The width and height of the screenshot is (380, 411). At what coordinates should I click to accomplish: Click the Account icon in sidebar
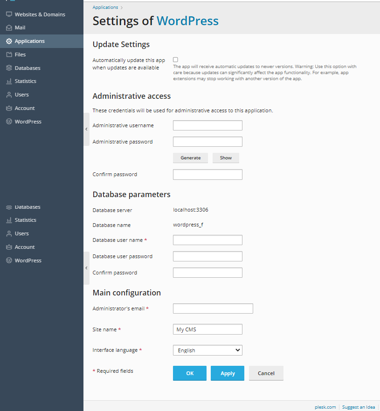(x=9, y=108)
